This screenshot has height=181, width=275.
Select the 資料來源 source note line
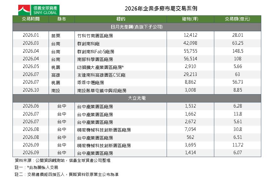pyautogui.click(x=63, y=161)
